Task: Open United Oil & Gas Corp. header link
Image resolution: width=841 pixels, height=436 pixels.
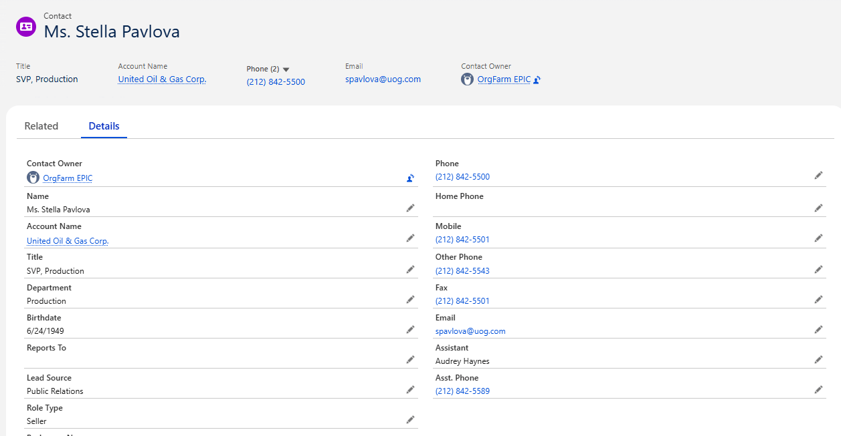Action: coord(162,79)
